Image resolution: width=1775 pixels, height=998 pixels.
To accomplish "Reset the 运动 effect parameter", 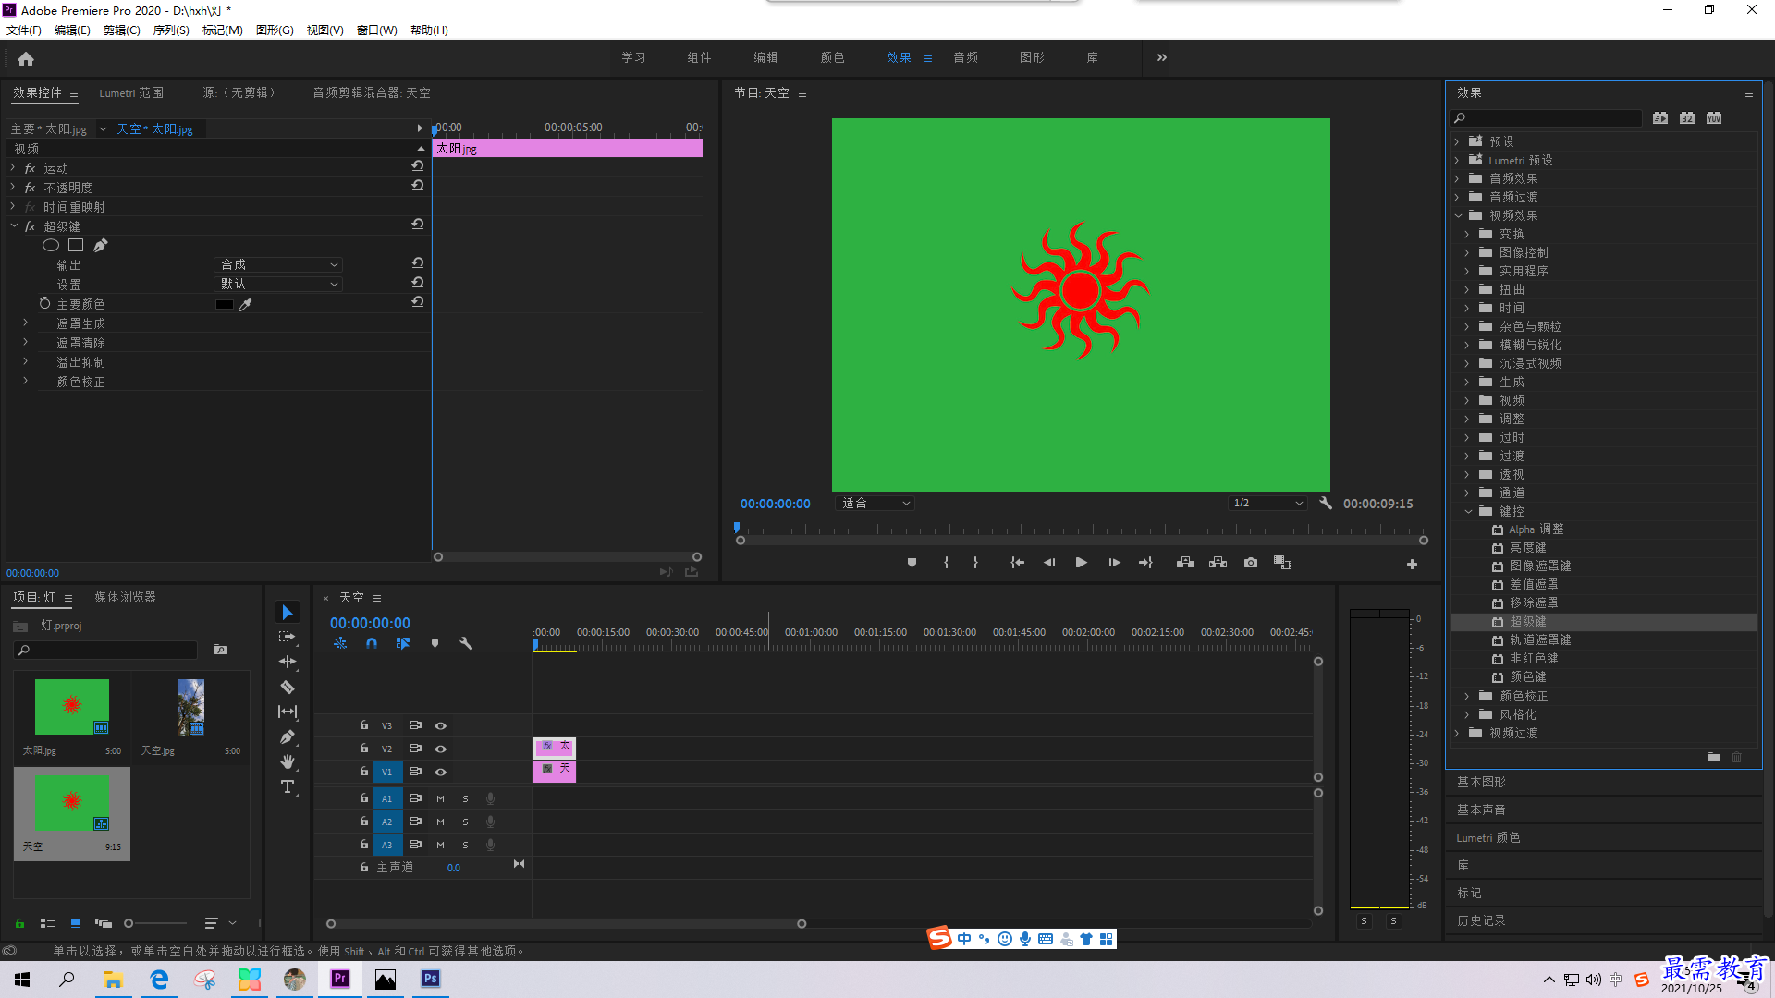I will (418, 167).
